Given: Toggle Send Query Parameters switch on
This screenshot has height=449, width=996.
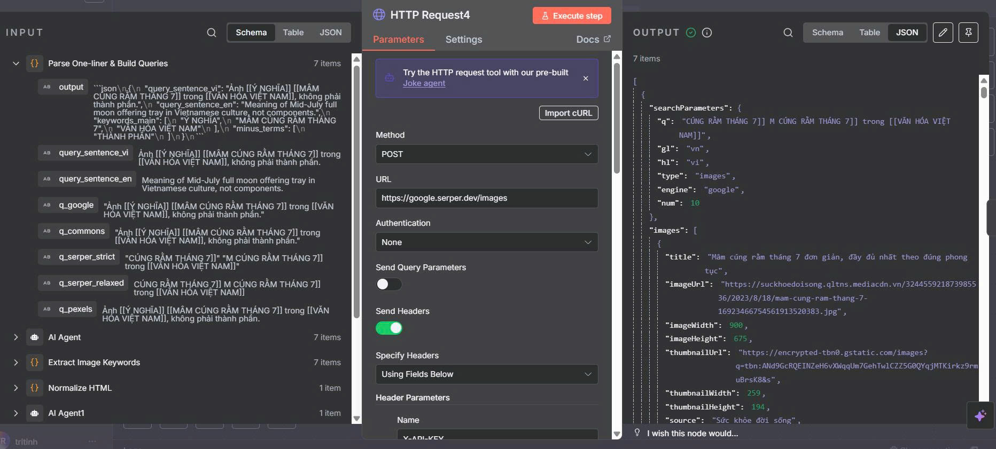Looking at the screenshot, I should pyautogui.click(x=388, y=284).
